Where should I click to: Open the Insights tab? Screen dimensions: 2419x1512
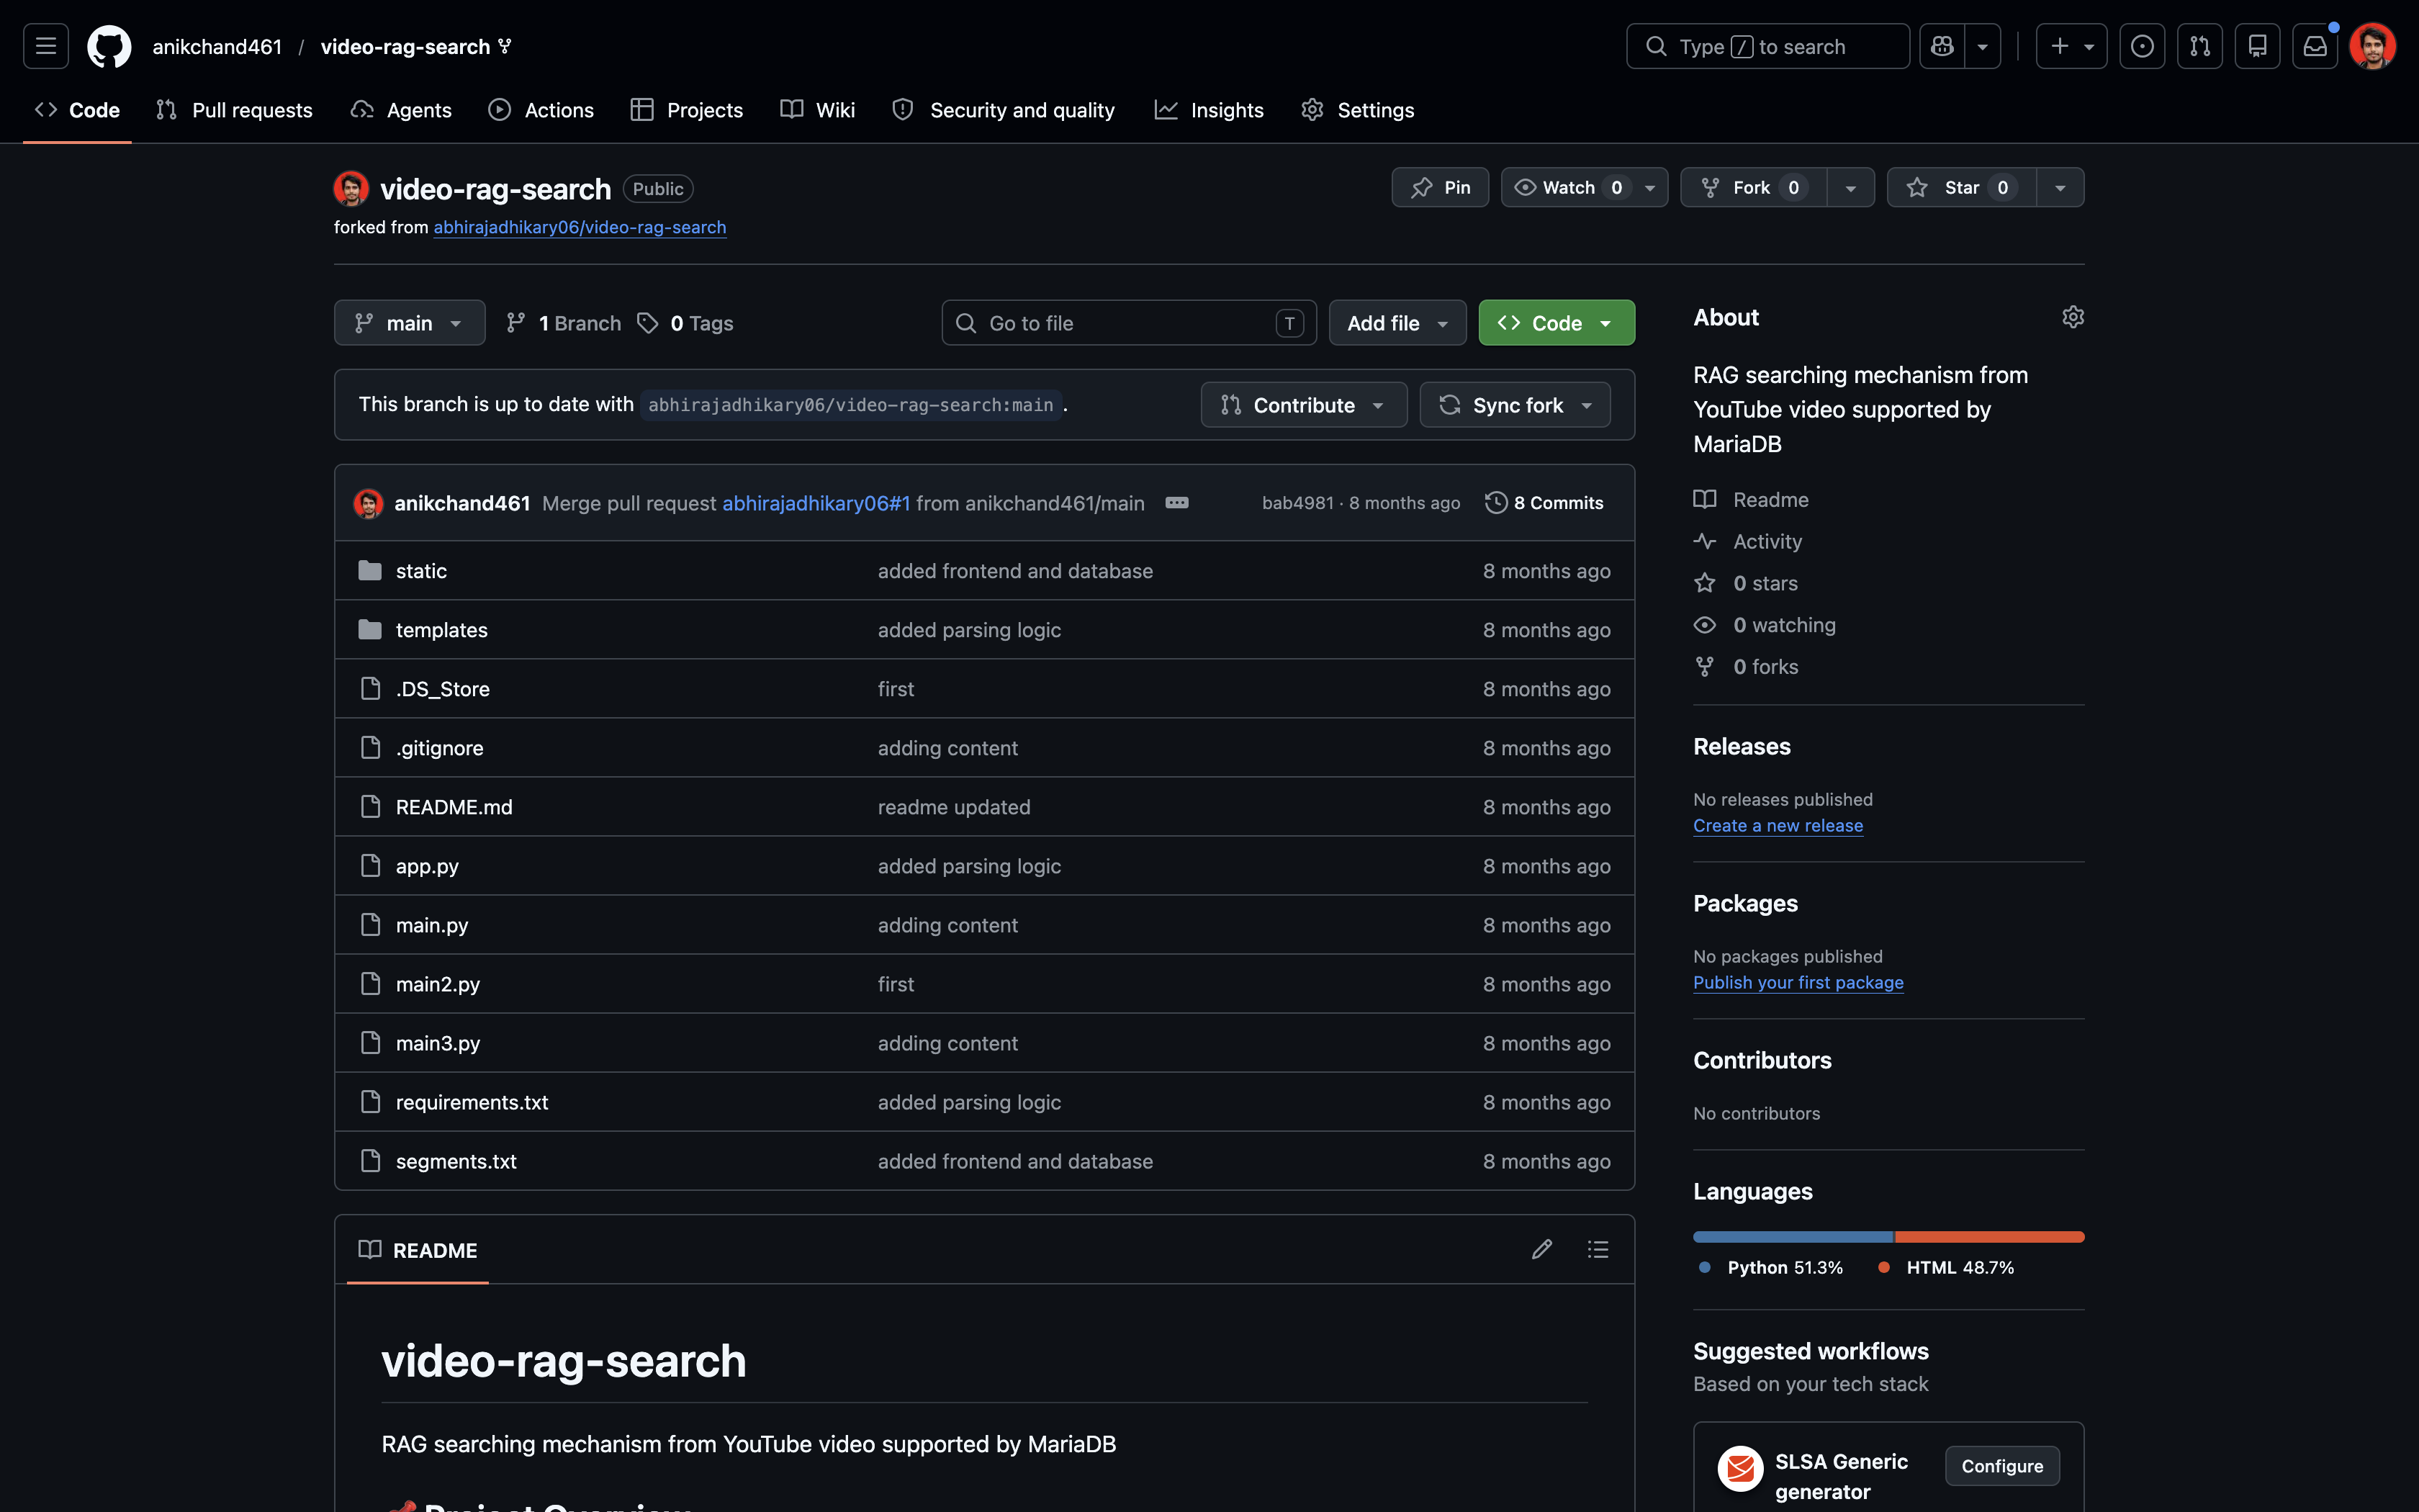coord(1209,110)
